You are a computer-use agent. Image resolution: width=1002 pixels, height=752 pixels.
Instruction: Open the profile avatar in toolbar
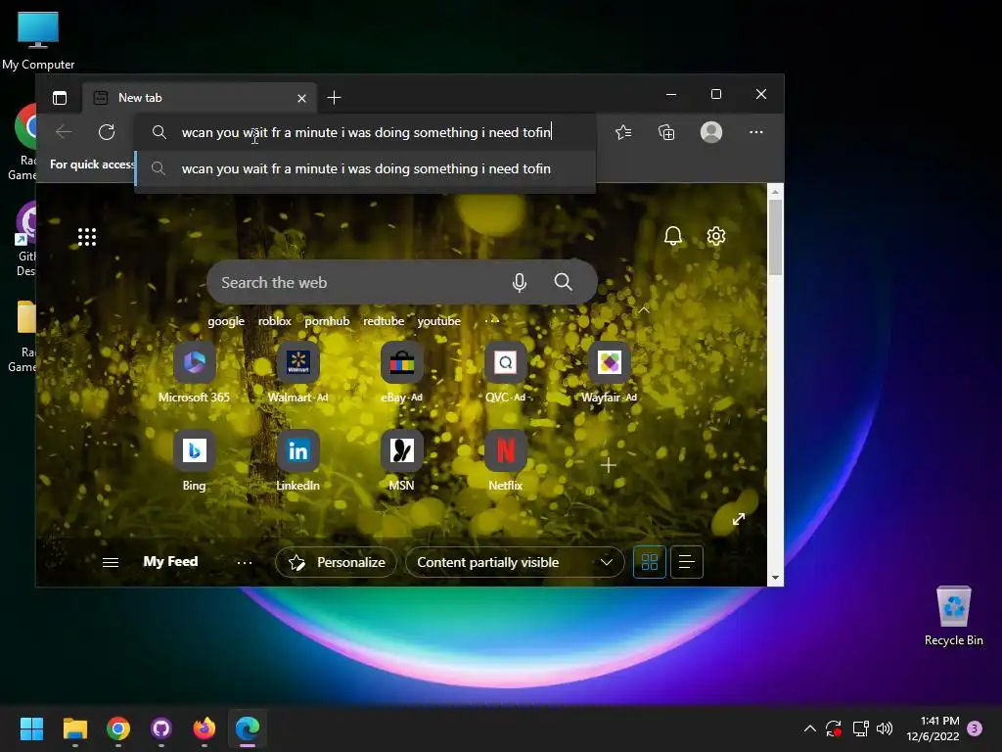click(711, 132)
